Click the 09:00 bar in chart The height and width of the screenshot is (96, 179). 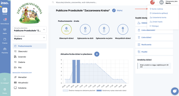78,72
